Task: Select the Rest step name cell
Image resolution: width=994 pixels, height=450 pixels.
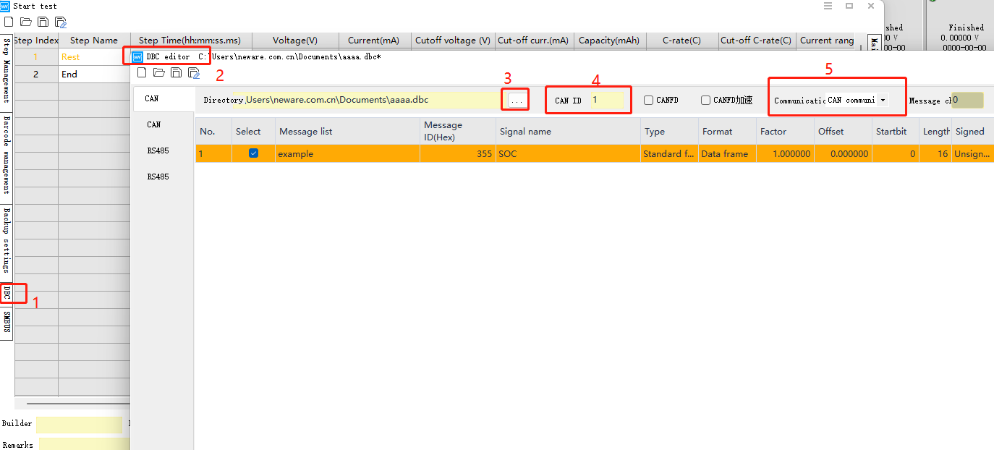Action: point(94,56)
